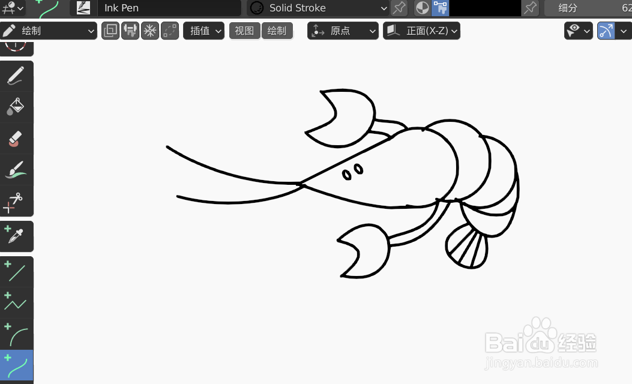Select the Eraser tool

pyautogui.click(x=17, y=138)
